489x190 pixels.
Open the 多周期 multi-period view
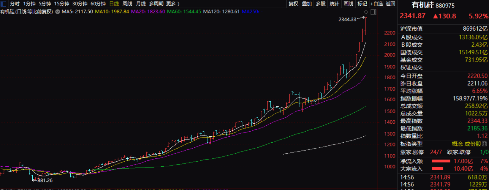tap(156, 4)
